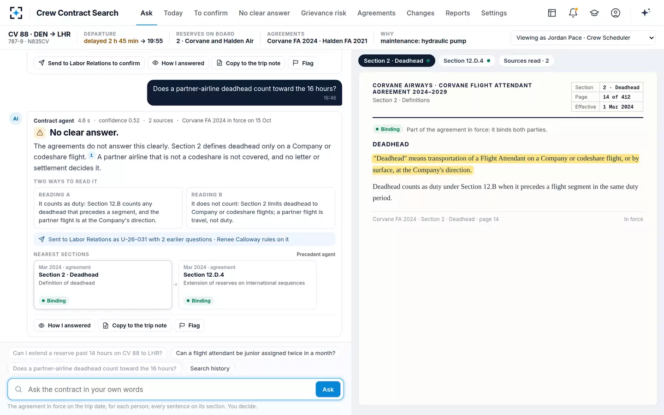
Task: Choose the partner-airline deadhead suggestion chip
Action: pyautogui.click(x=95, y=368)
